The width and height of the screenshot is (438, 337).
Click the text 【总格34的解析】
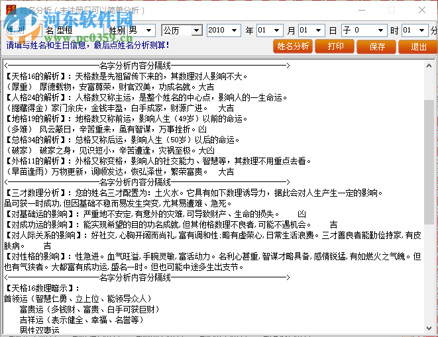35,140
